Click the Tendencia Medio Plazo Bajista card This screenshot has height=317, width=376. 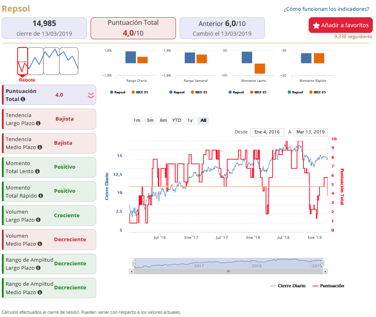[49, 143]
